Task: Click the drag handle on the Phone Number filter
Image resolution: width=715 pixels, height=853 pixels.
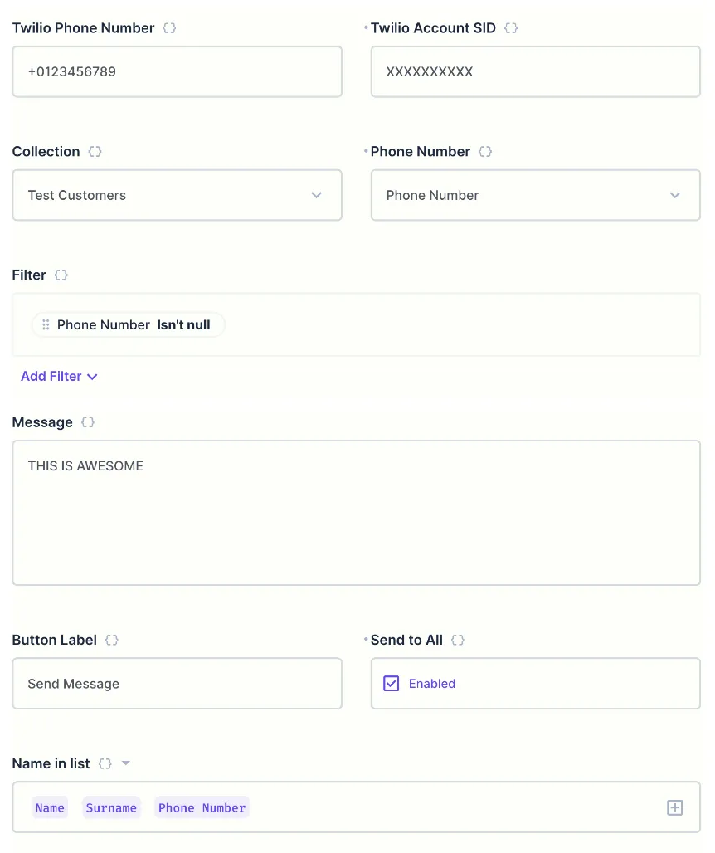Action: click(x=46, y=324)
